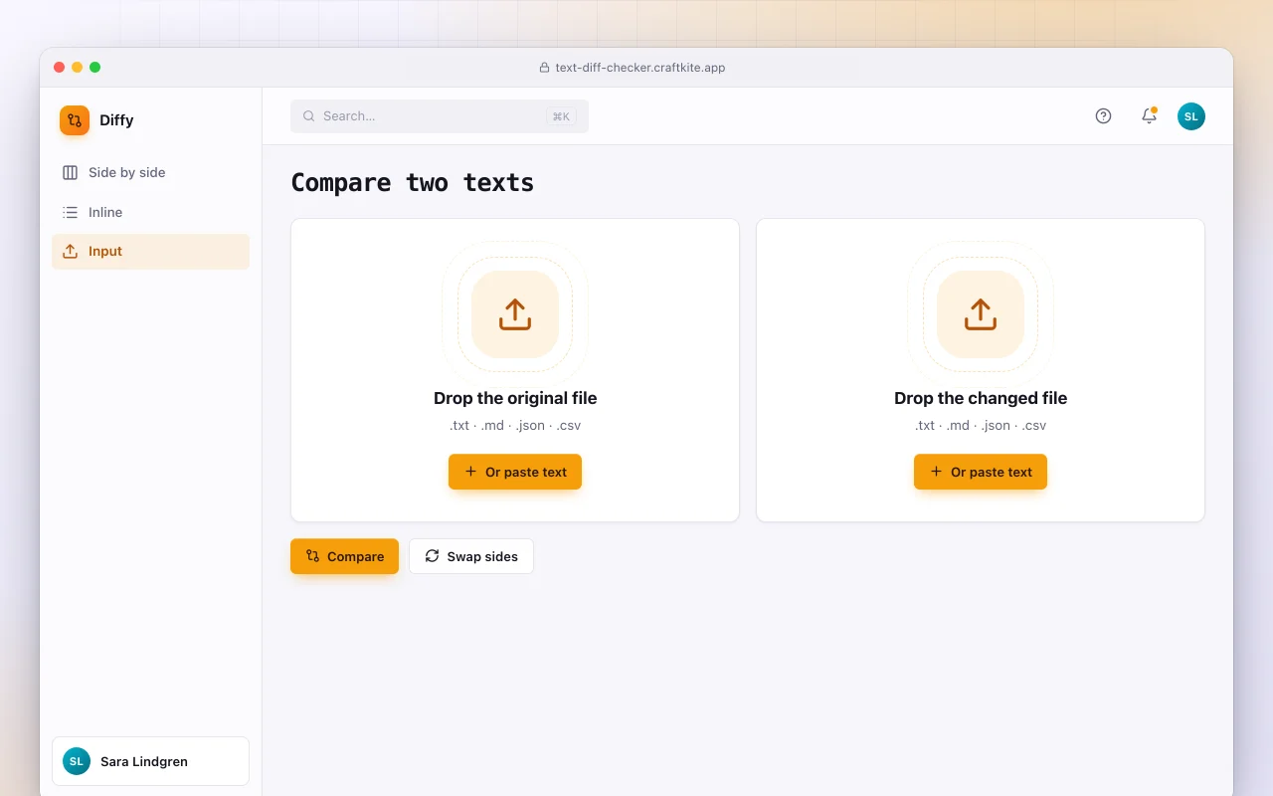Click the ⌘K shortcut badge
The image size is (1273, 796).
[x=561, y=116]
